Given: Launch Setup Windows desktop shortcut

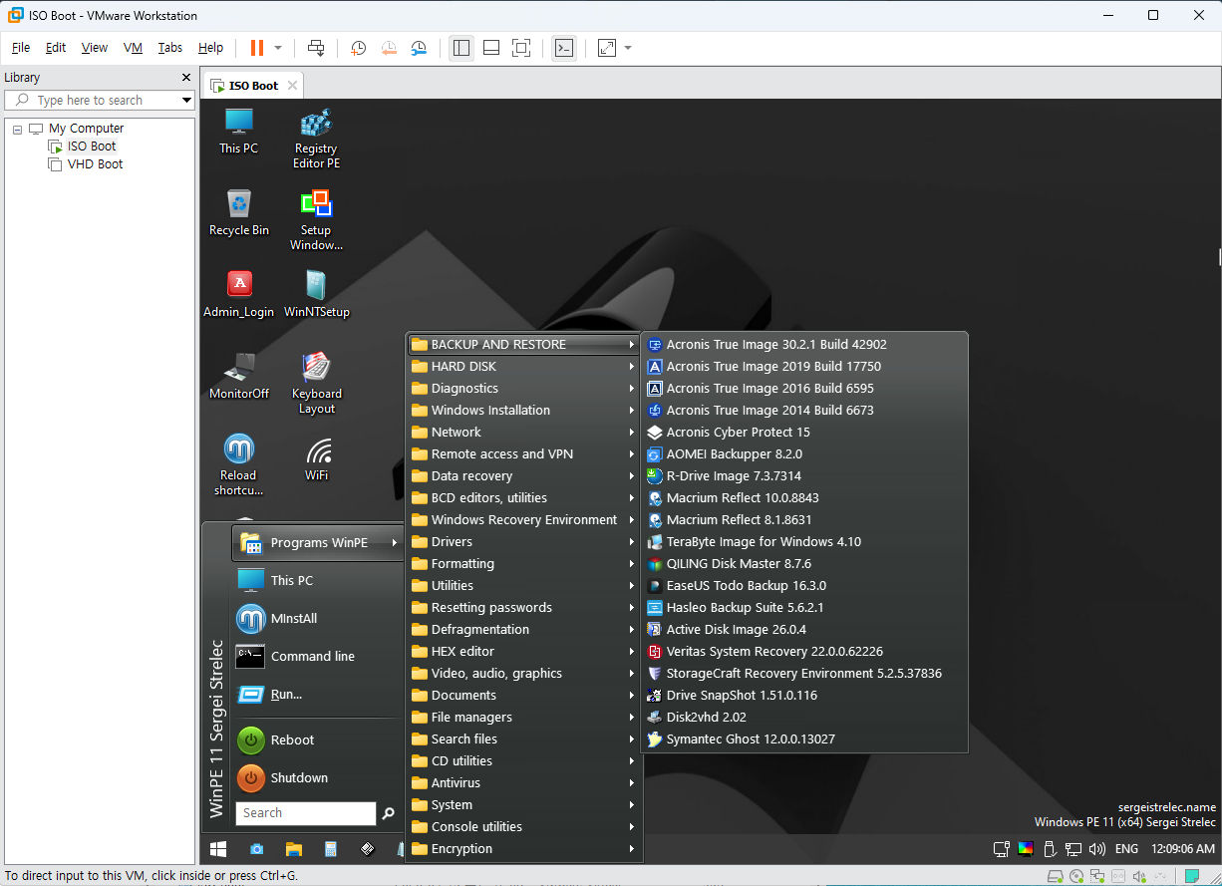Looking at the screenshot, I should (x=316, y=219).
